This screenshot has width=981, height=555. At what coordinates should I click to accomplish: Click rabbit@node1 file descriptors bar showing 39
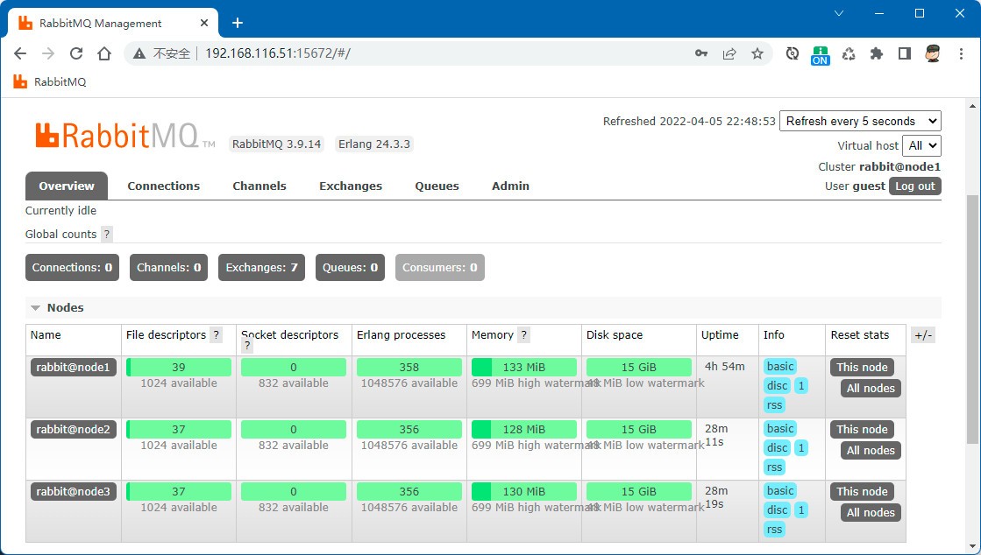pyautogui.click(x=179, y=368)
